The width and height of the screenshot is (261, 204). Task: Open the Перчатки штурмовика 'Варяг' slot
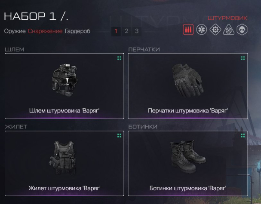click(x=188, y=86)
